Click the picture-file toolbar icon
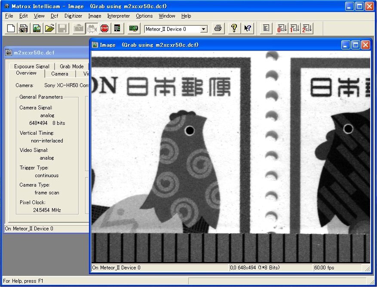This screenshot has height=287, width=377. (x=37, y=29)
